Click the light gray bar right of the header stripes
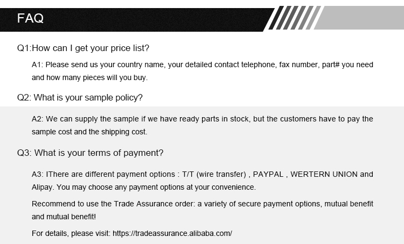This screenshot has width=404, height=244. 361,19
